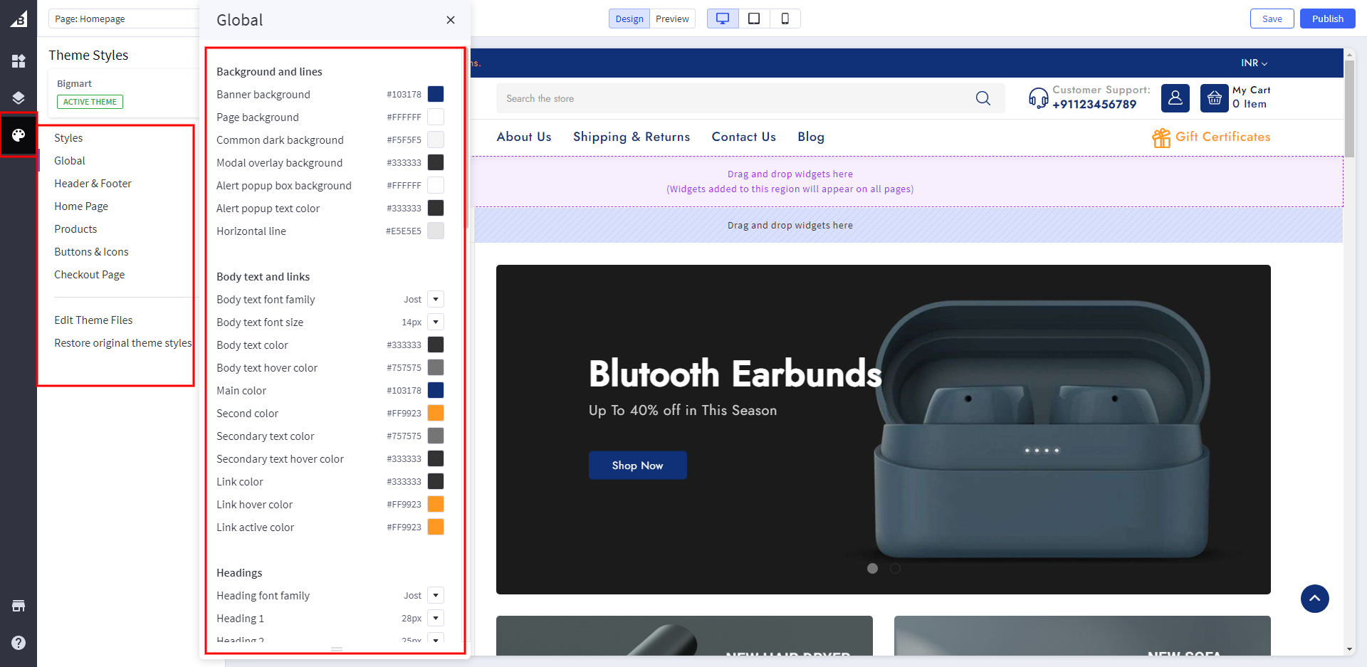Viewport: 1367px width, 667px height.
Task: Open the widgets grid icon in left sidebar
Action: click(x=19, y=61)
